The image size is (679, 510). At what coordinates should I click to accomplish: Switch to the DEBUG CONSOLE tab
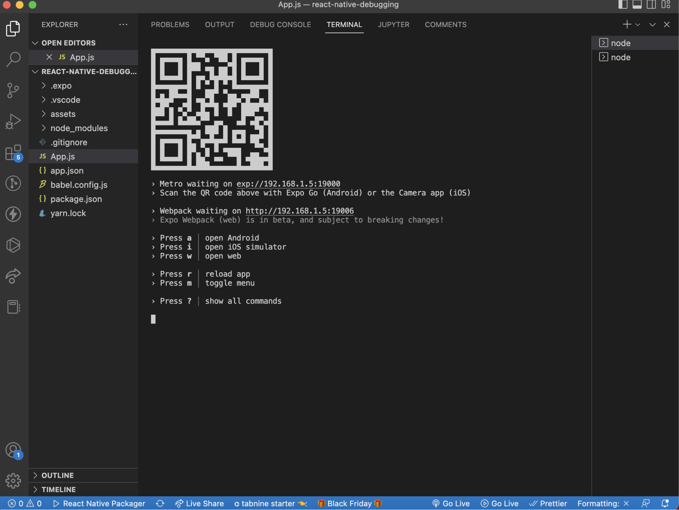(x=280, y=24)
